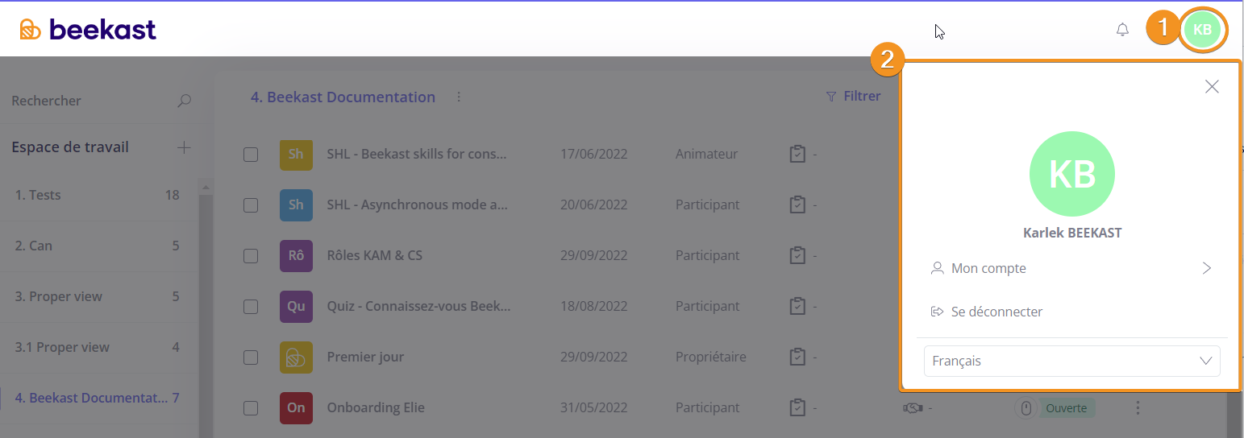Open the Onboarding Elie row options menu
Viewport: 1244px width, 438px height.
coord(1138,407)
